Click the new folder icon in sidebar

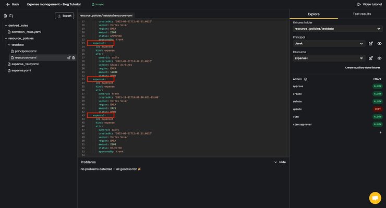(11, 16)
